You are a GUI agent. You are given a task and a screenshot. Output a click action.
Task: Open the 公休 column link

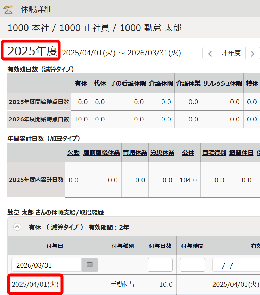(188, 153)
